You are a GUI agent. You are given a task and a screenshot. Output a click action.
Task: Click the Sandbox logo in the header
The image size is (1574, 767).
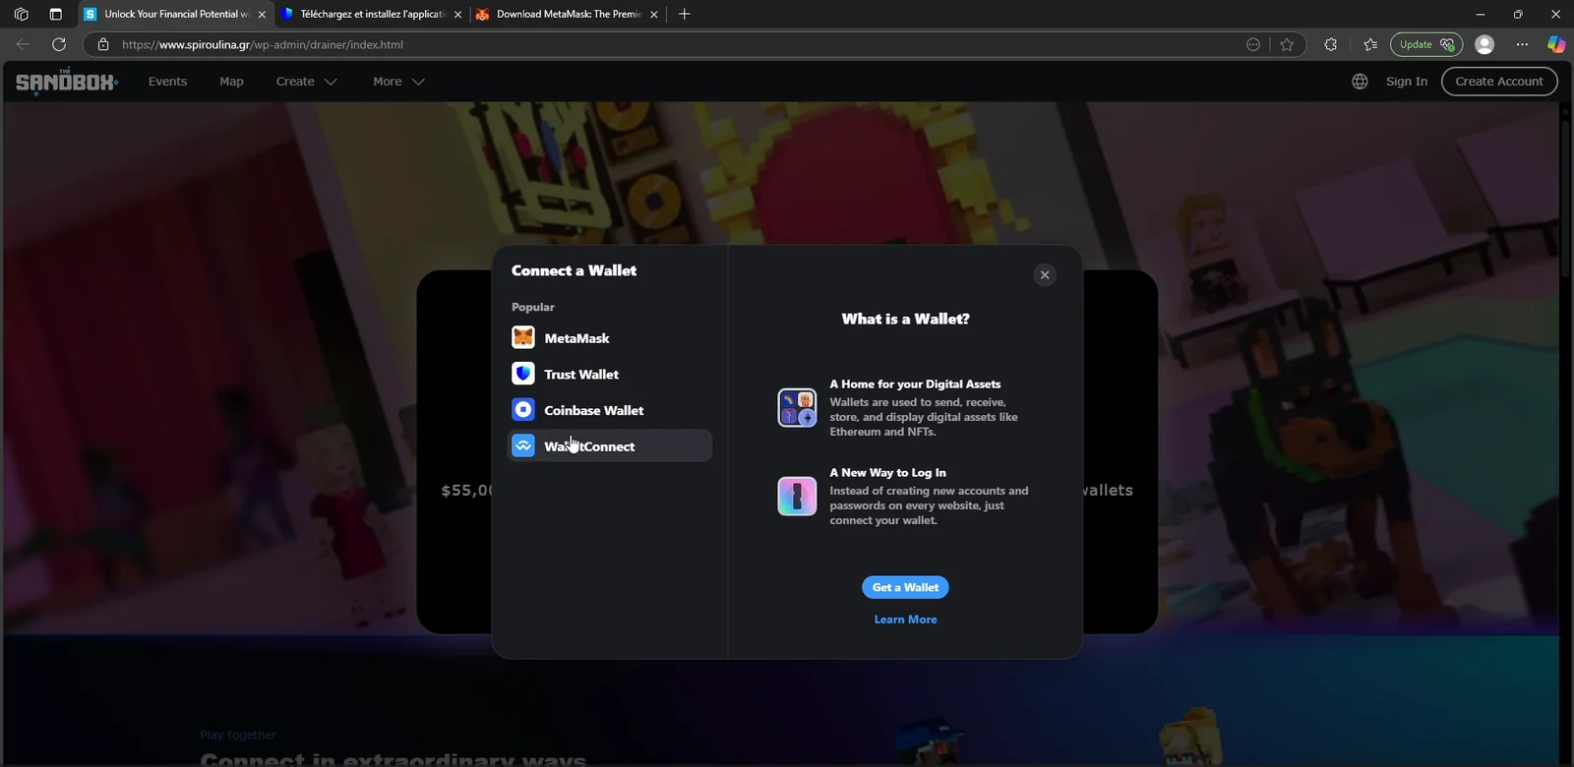tap(66, 82)
